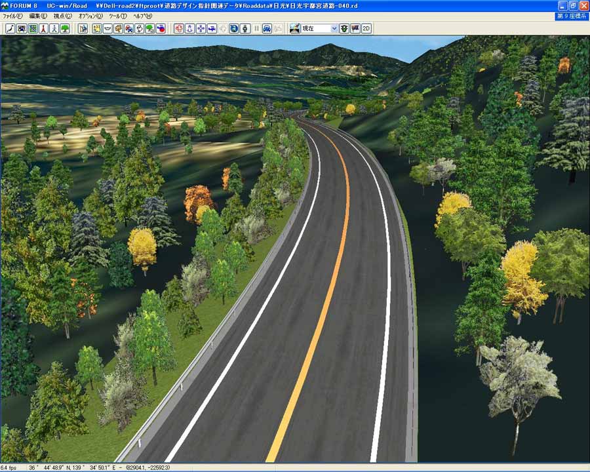590x472 pixels.
Task: Select the blue anchor tool
Action: click(x=189, y=29)
